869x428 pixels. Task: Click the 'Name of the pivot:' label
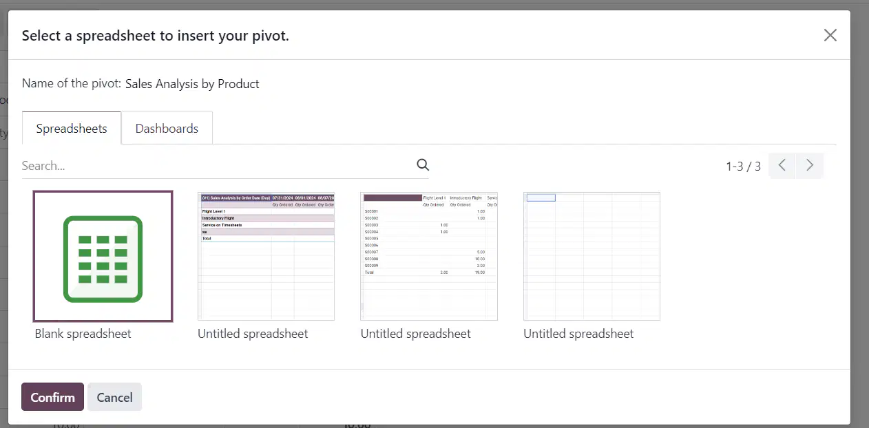coord(72,84)
